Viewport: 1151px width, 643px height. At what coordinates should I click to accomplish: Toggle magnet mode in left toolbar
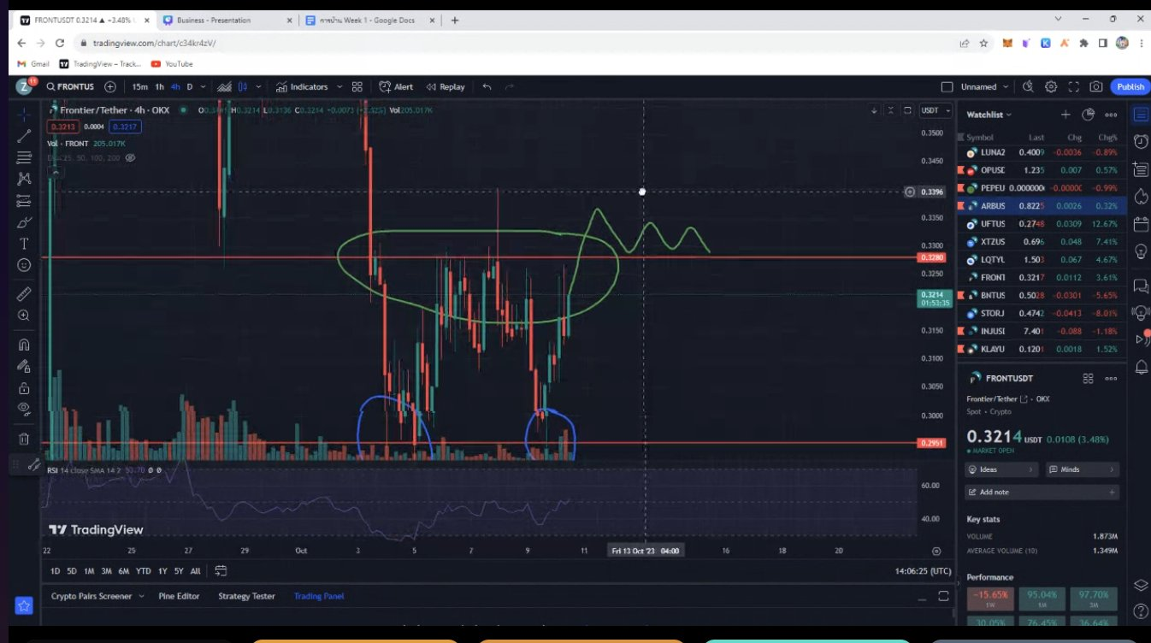click(x=24, y=345)
